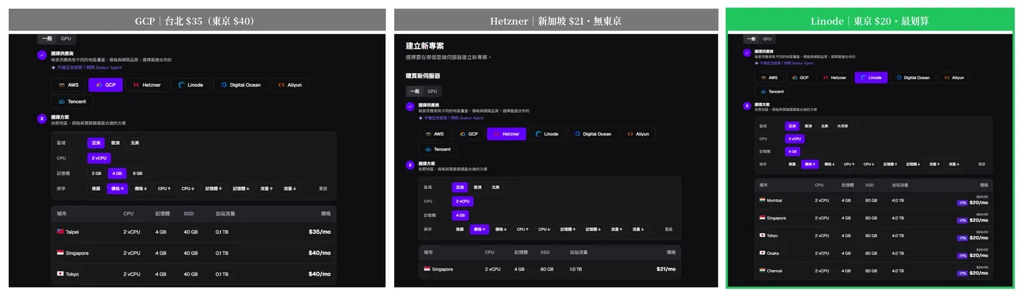Click Japan flag icon in GCP panel Tokyo row
The width and height of the screenshot is (1022, 296).
(x=60, y=274)
